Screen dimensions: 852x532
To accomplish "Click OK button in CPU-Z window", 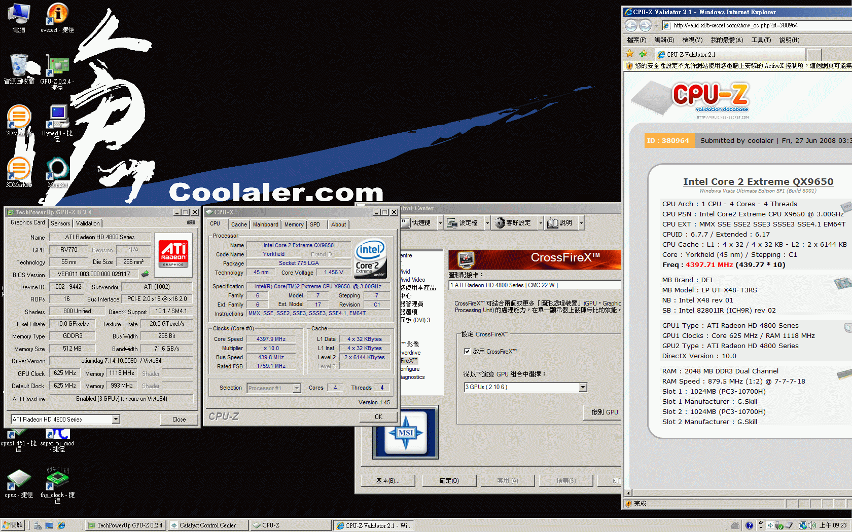I will pyautogui.click(x=378, y=416).
